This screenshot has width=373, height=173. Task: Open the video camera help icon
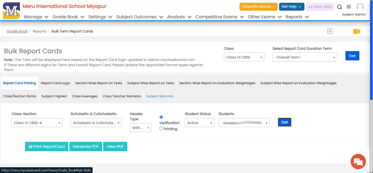click(x=357, y=31)
